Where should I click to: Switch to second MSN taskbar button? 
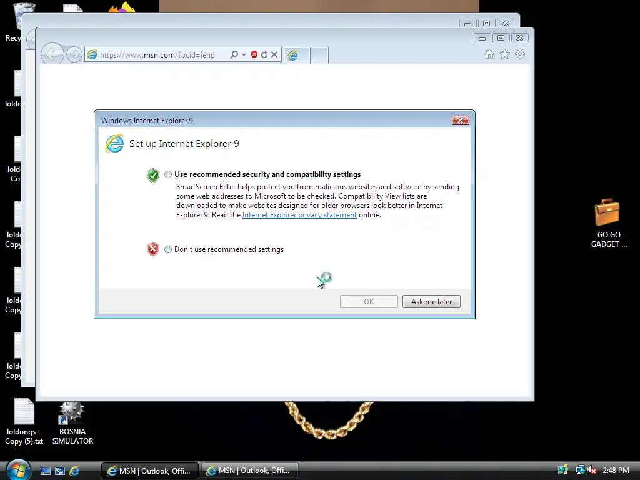point(249,471)
